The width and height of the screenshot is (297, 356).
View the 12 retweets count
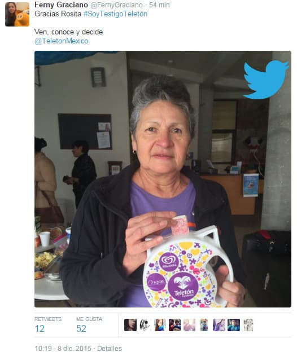[40, 328]
